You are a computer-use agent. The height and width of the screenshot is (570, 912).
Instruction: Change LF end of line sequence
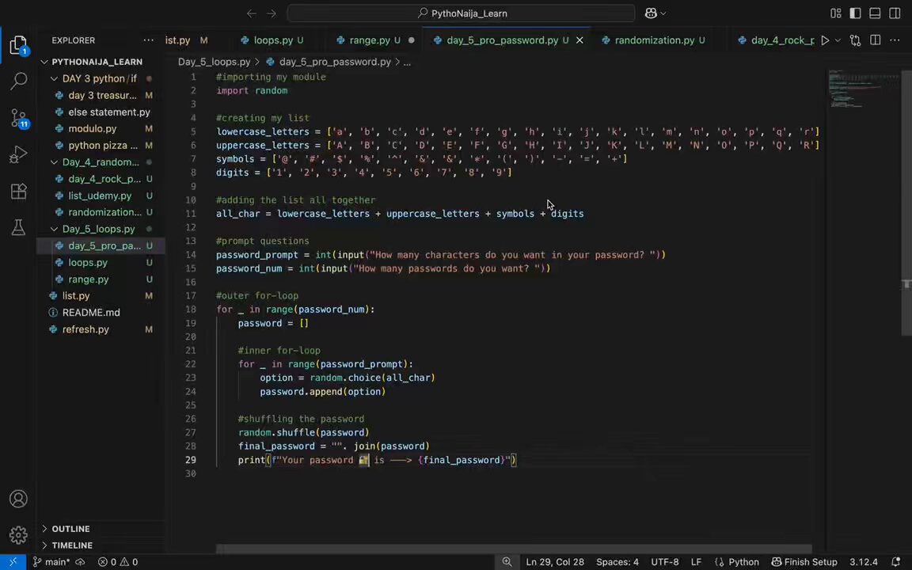pos(696,562)
